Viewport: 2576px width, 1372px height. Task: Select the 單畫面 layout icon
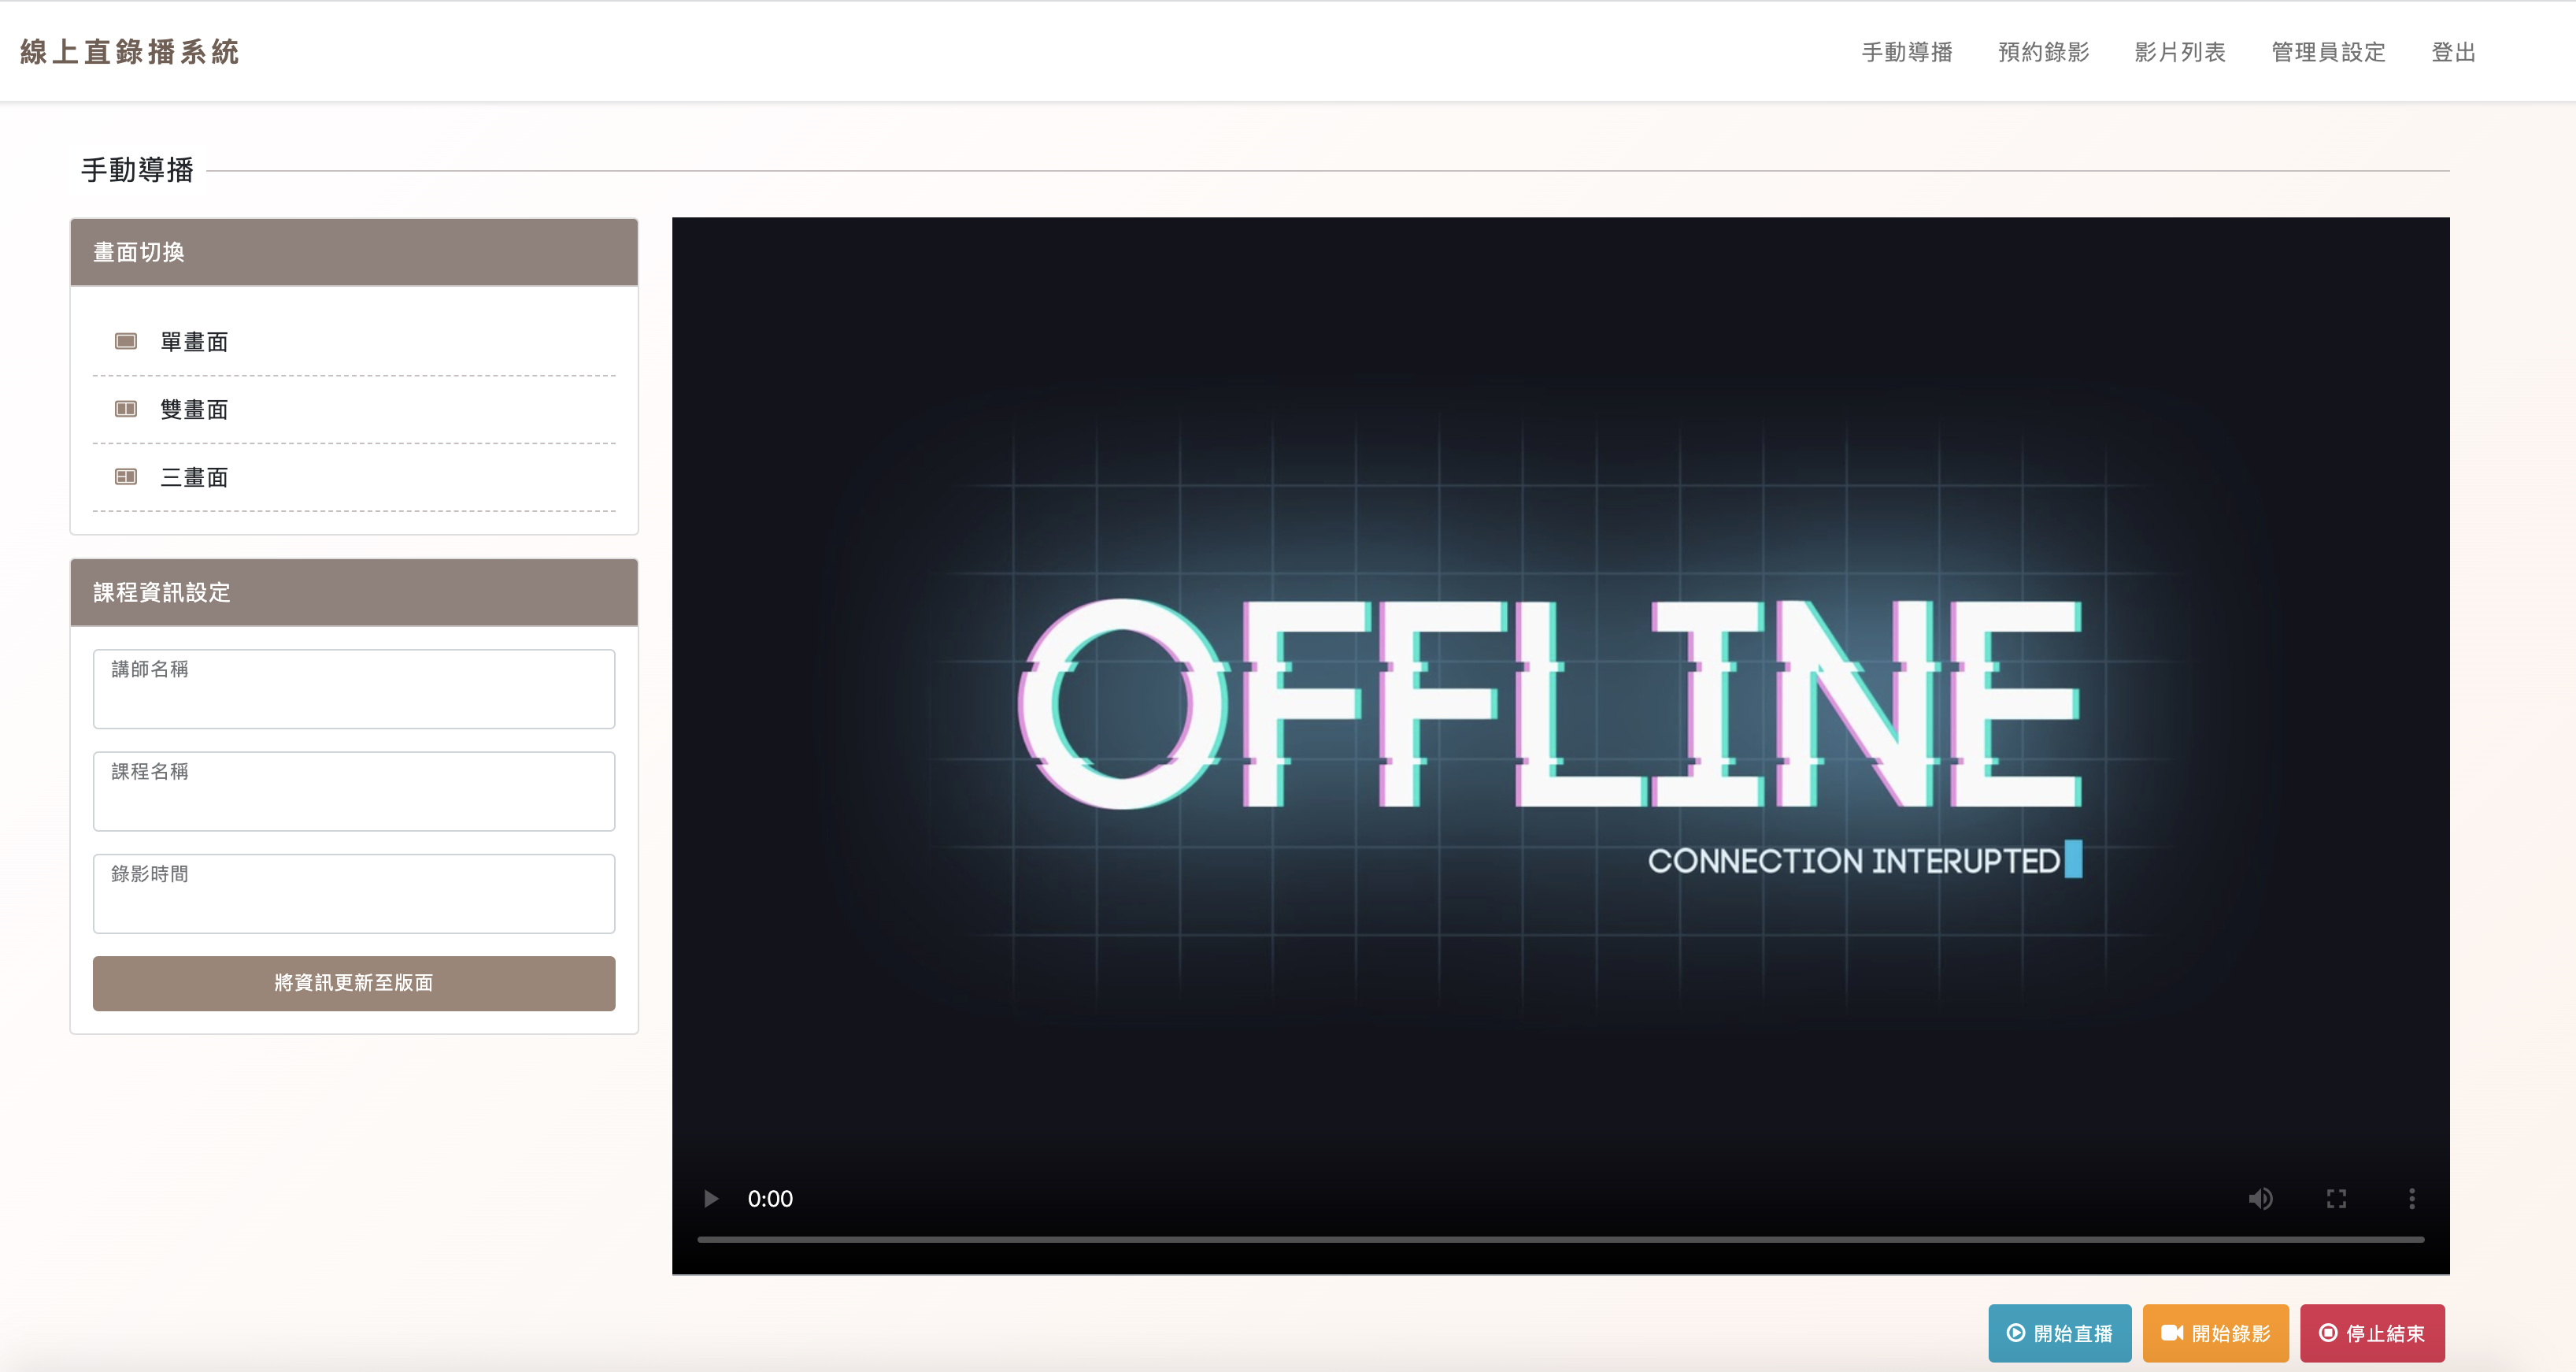pyautogui.click(x=126, y=341)
